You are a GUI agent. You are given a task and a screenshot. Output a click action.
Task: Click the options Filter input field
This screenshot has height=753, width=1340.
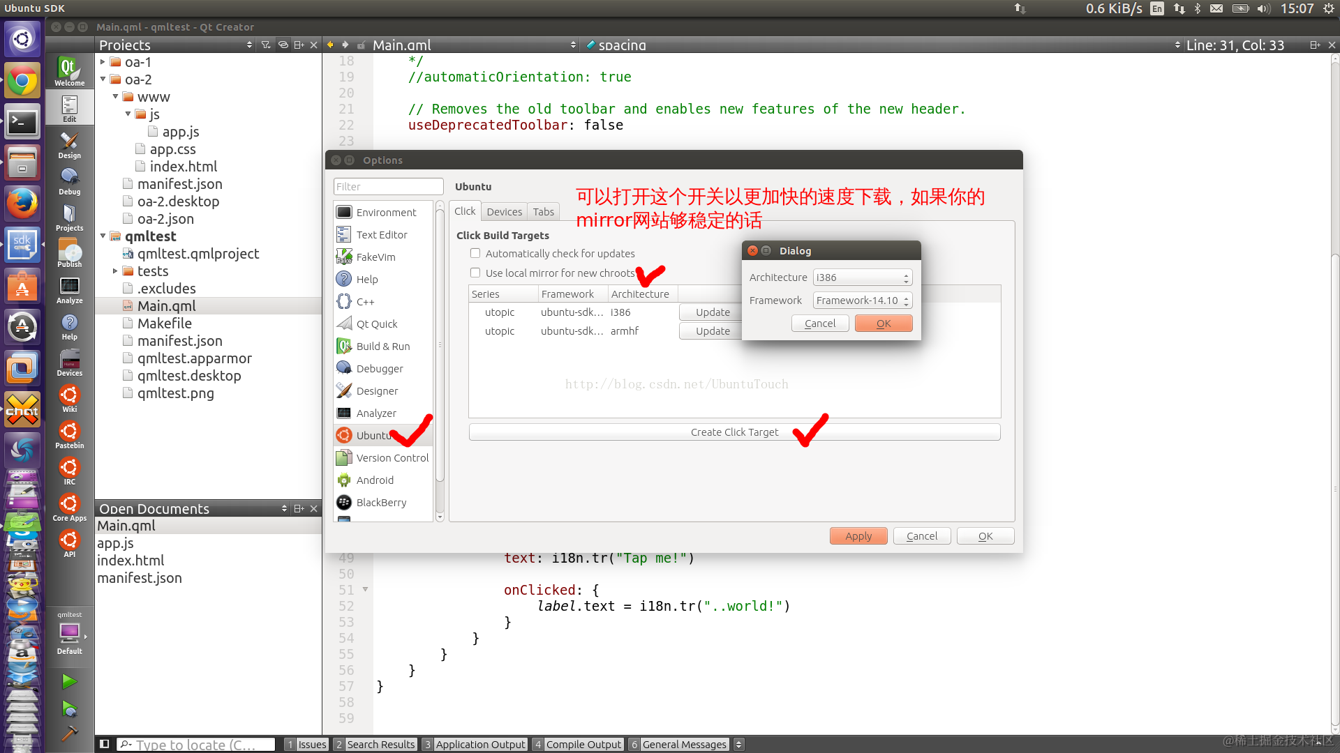tap(388, 187)
